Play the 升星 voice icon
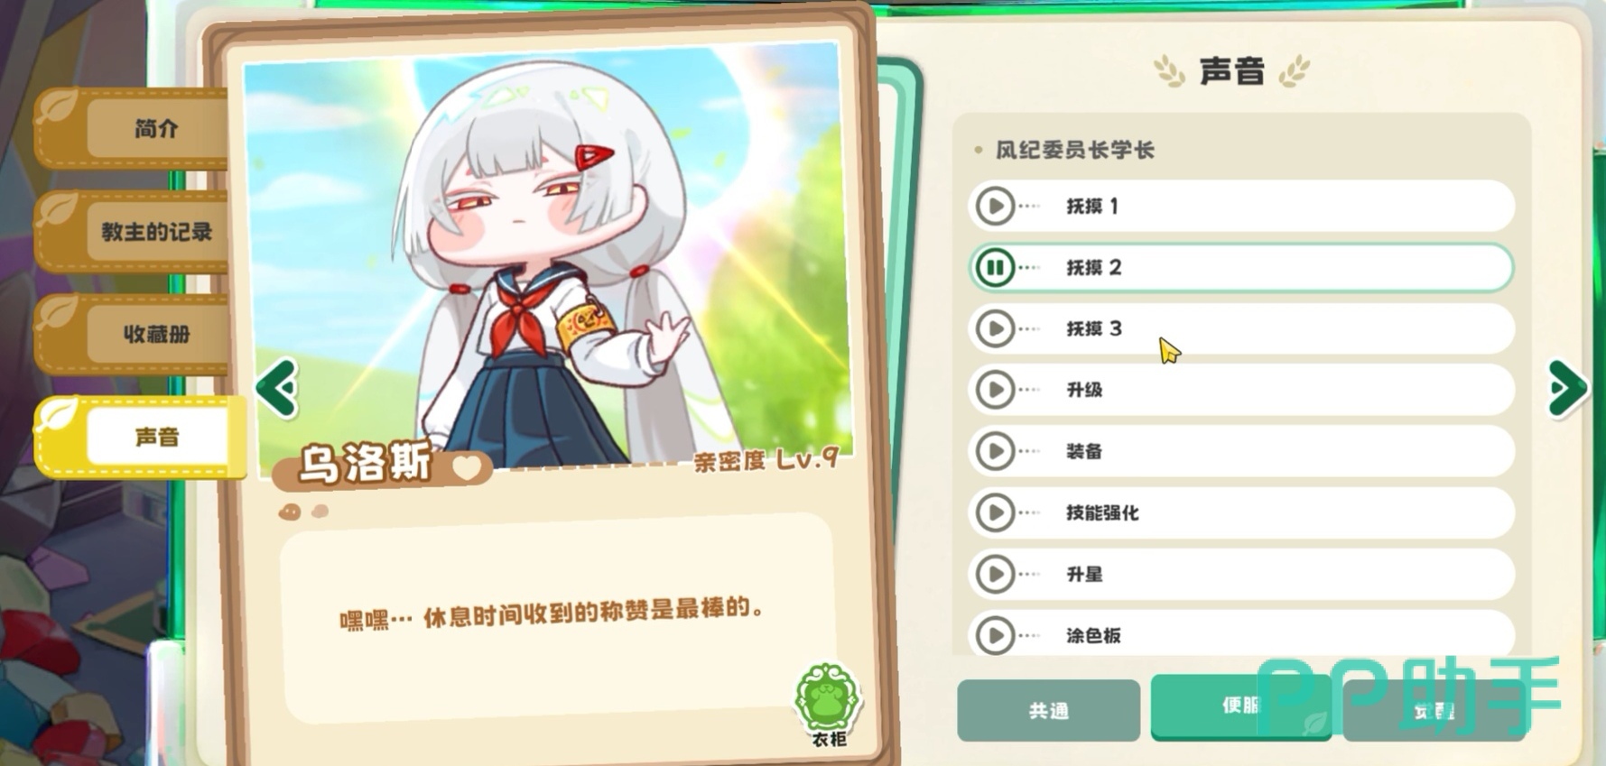The image size is (1606, 766). tap(996, 574)
